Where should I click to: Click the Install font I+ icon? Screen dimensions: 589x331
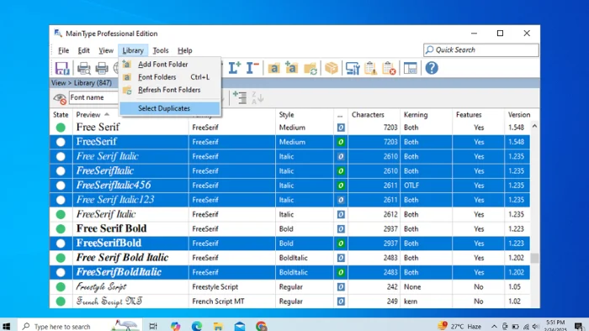coord(235,68)
